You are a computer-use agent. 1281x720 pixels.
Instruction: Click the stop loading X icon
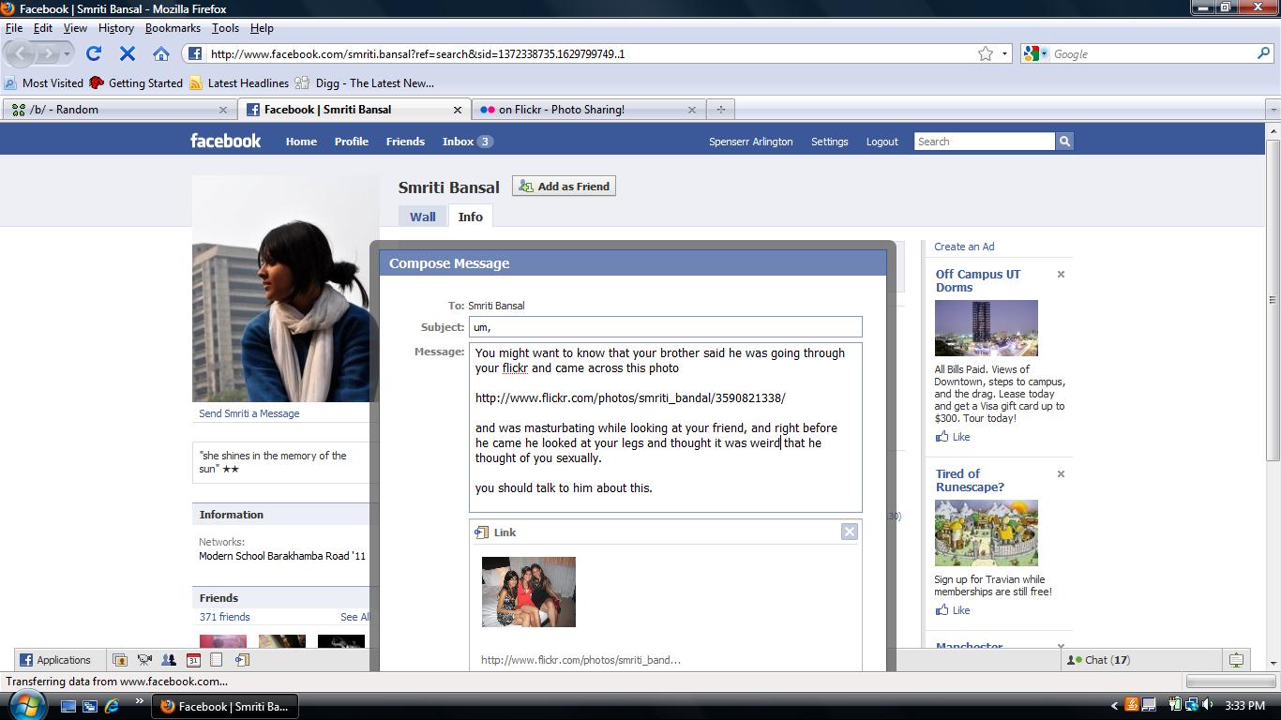pyautogui.click(x=128, y=53)
